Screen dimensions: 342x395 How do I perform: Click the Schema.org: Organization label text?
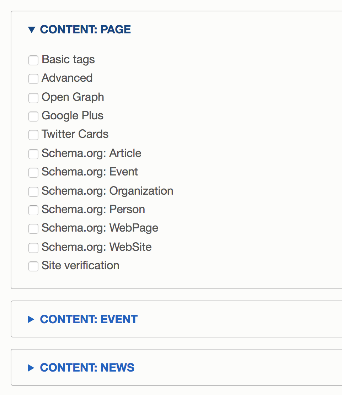click(107, 191)
